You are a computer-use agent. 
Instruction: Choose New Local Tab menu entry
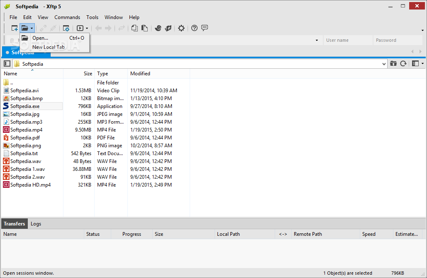pos(55,47)
